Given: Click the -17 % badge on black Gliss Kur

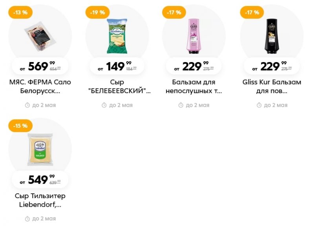Looking at the screenshot, I should (252, 13).
